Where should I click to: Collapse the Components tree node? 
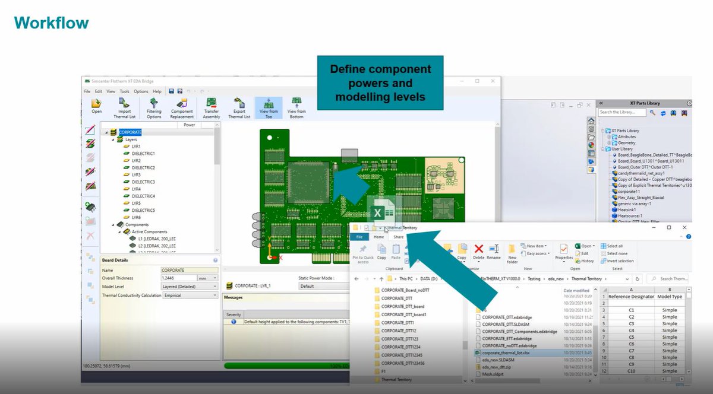point(113,225)
